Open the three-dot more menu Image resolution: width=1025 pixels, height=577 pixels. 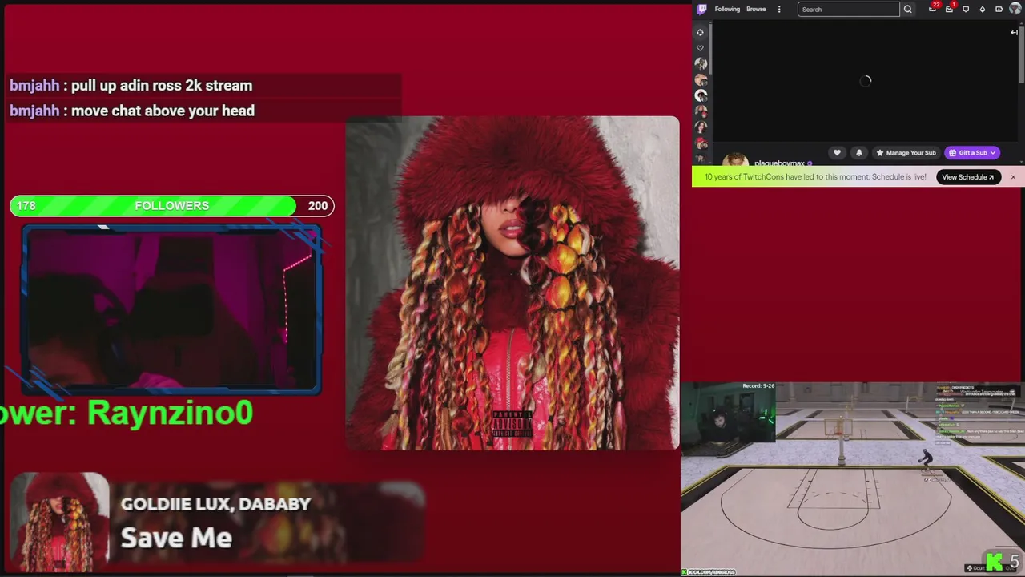click(779, 9)
